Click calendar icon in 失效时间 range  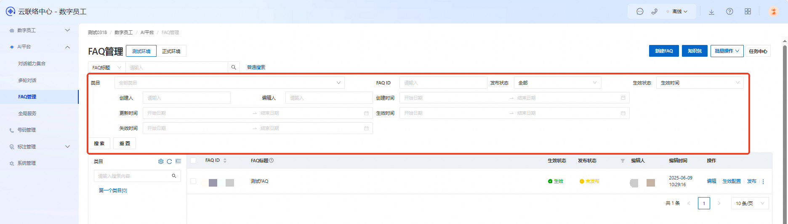click(366, 128)
